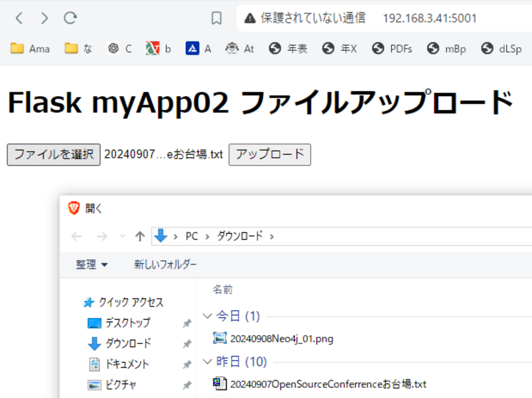Select the file 20240908Neo4j_01.png
The width and height of the screenshot is (532, 398).
(281, 339)
